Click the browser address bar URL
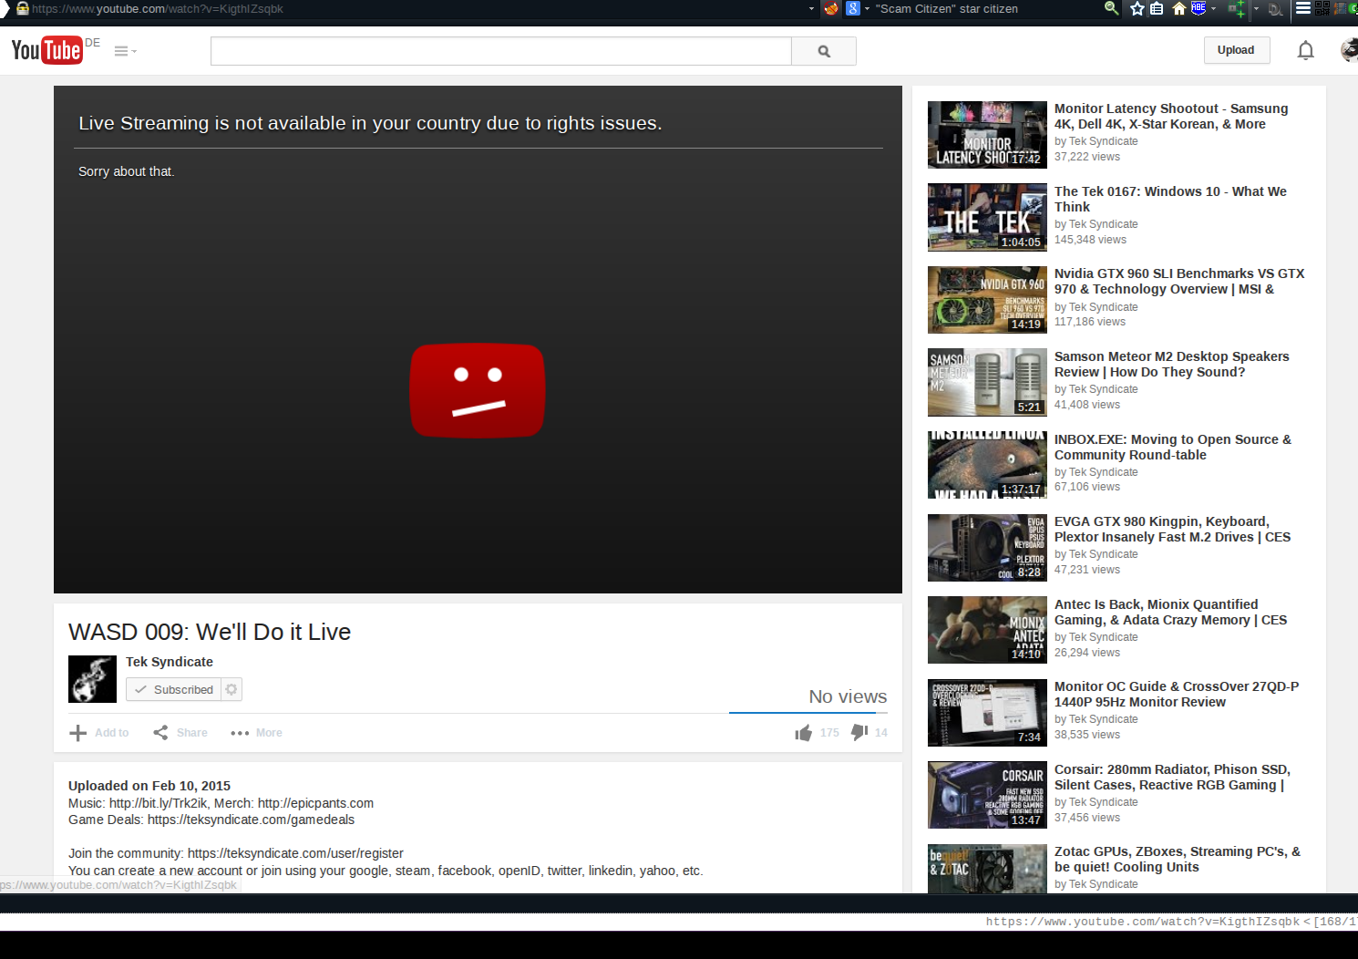This screenshot has height=959, width=1358. pos(158,8)
